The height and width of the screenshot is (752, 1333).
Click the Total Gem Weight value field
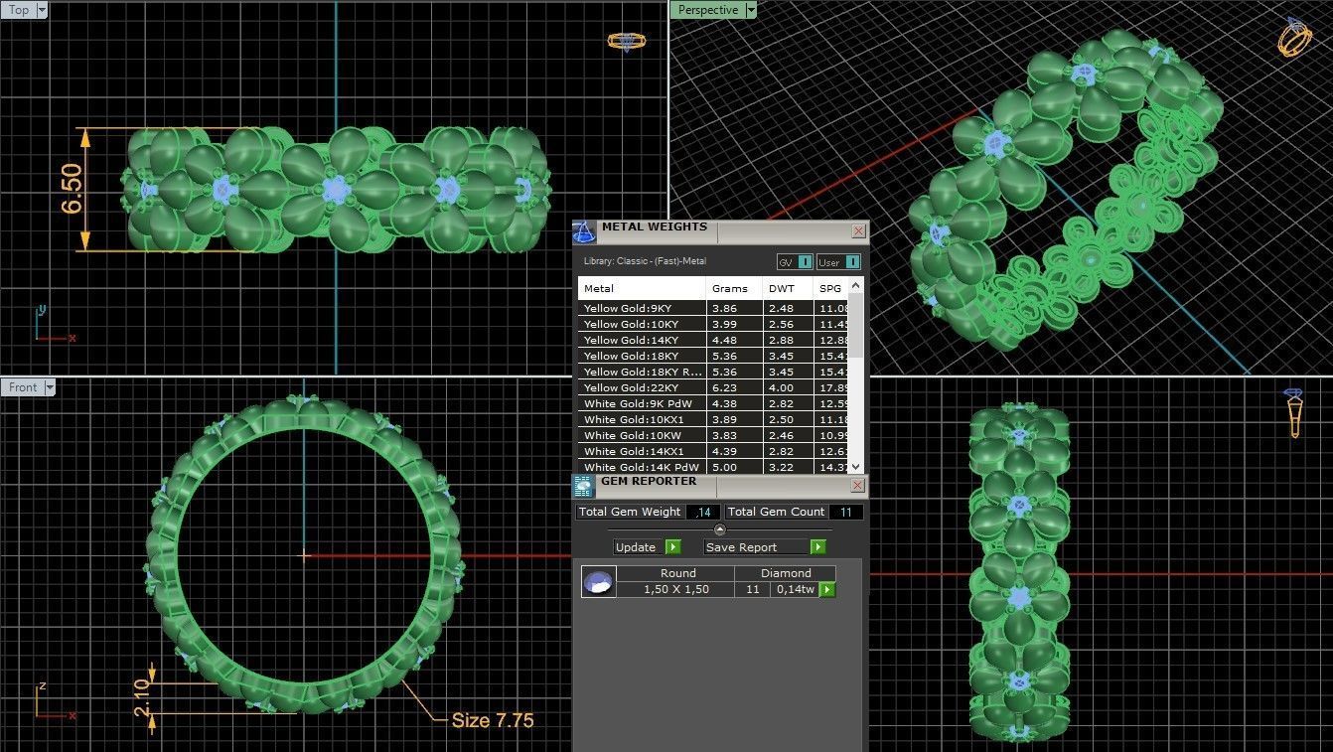point(703,512)
